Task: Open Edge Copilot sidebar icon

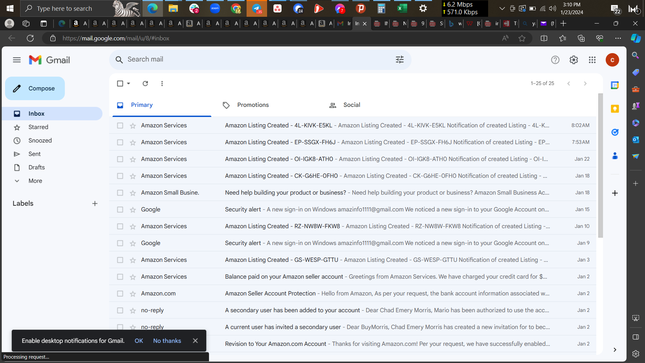Action: [x=636, y=38]
